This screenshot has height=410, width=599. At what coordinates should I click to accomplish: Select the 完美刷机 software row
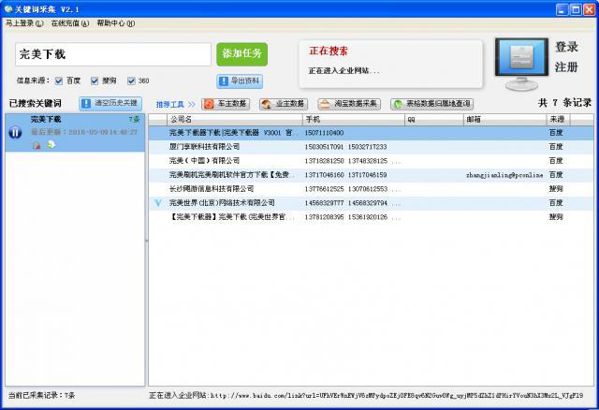(x=372, y=175)
